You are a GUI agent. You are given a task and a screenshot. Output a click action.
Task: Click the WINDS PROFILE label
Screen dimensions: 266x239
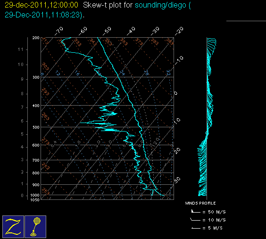pyautogui.click(x=200, y=203)
